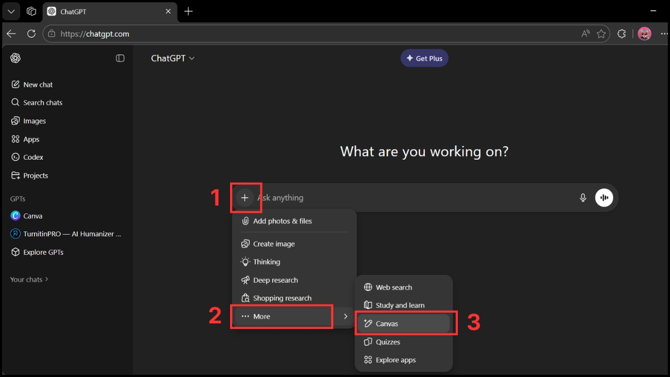Start voice mode using the waveform icon

604,197
